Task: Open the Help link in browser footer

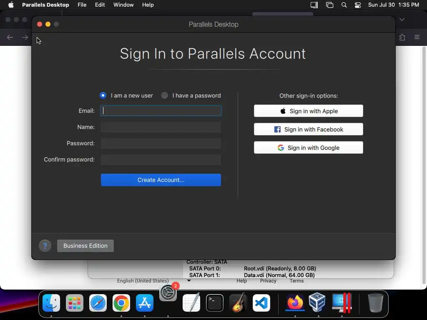Action: click(x=241, y=281)
